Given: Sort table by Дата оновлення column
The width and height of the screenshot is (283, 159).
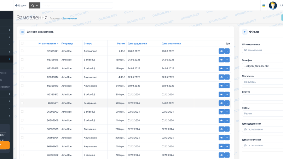Looking at the screenshot, I should click(171, 43).
